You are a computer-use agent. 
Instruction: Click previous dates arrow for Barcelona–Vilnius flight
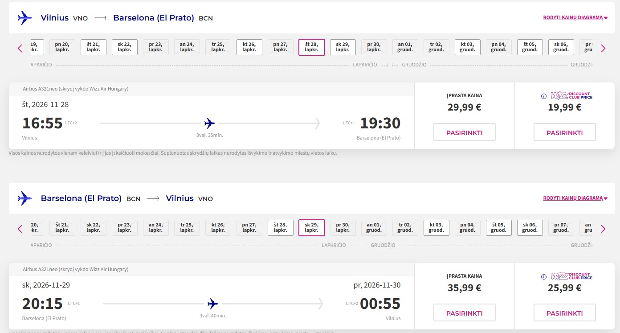(20, 229)
